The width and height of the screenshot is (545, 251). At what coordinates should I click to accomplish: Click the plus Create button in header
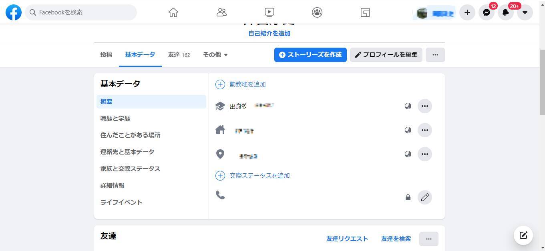(467, 12)
